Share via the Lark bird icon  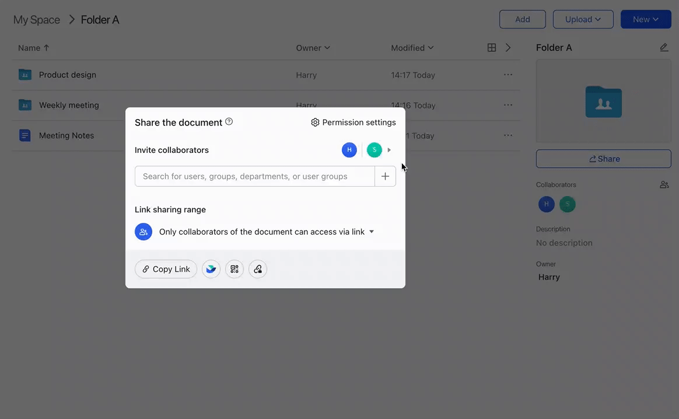pyautogui.click(x=211, y=269)
